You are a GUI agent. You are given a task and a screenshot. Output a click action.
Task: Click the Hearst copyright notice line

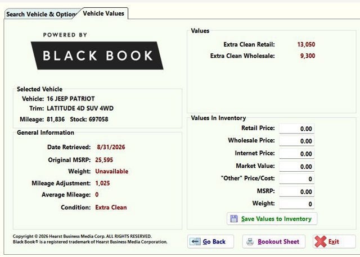(82, 236)
